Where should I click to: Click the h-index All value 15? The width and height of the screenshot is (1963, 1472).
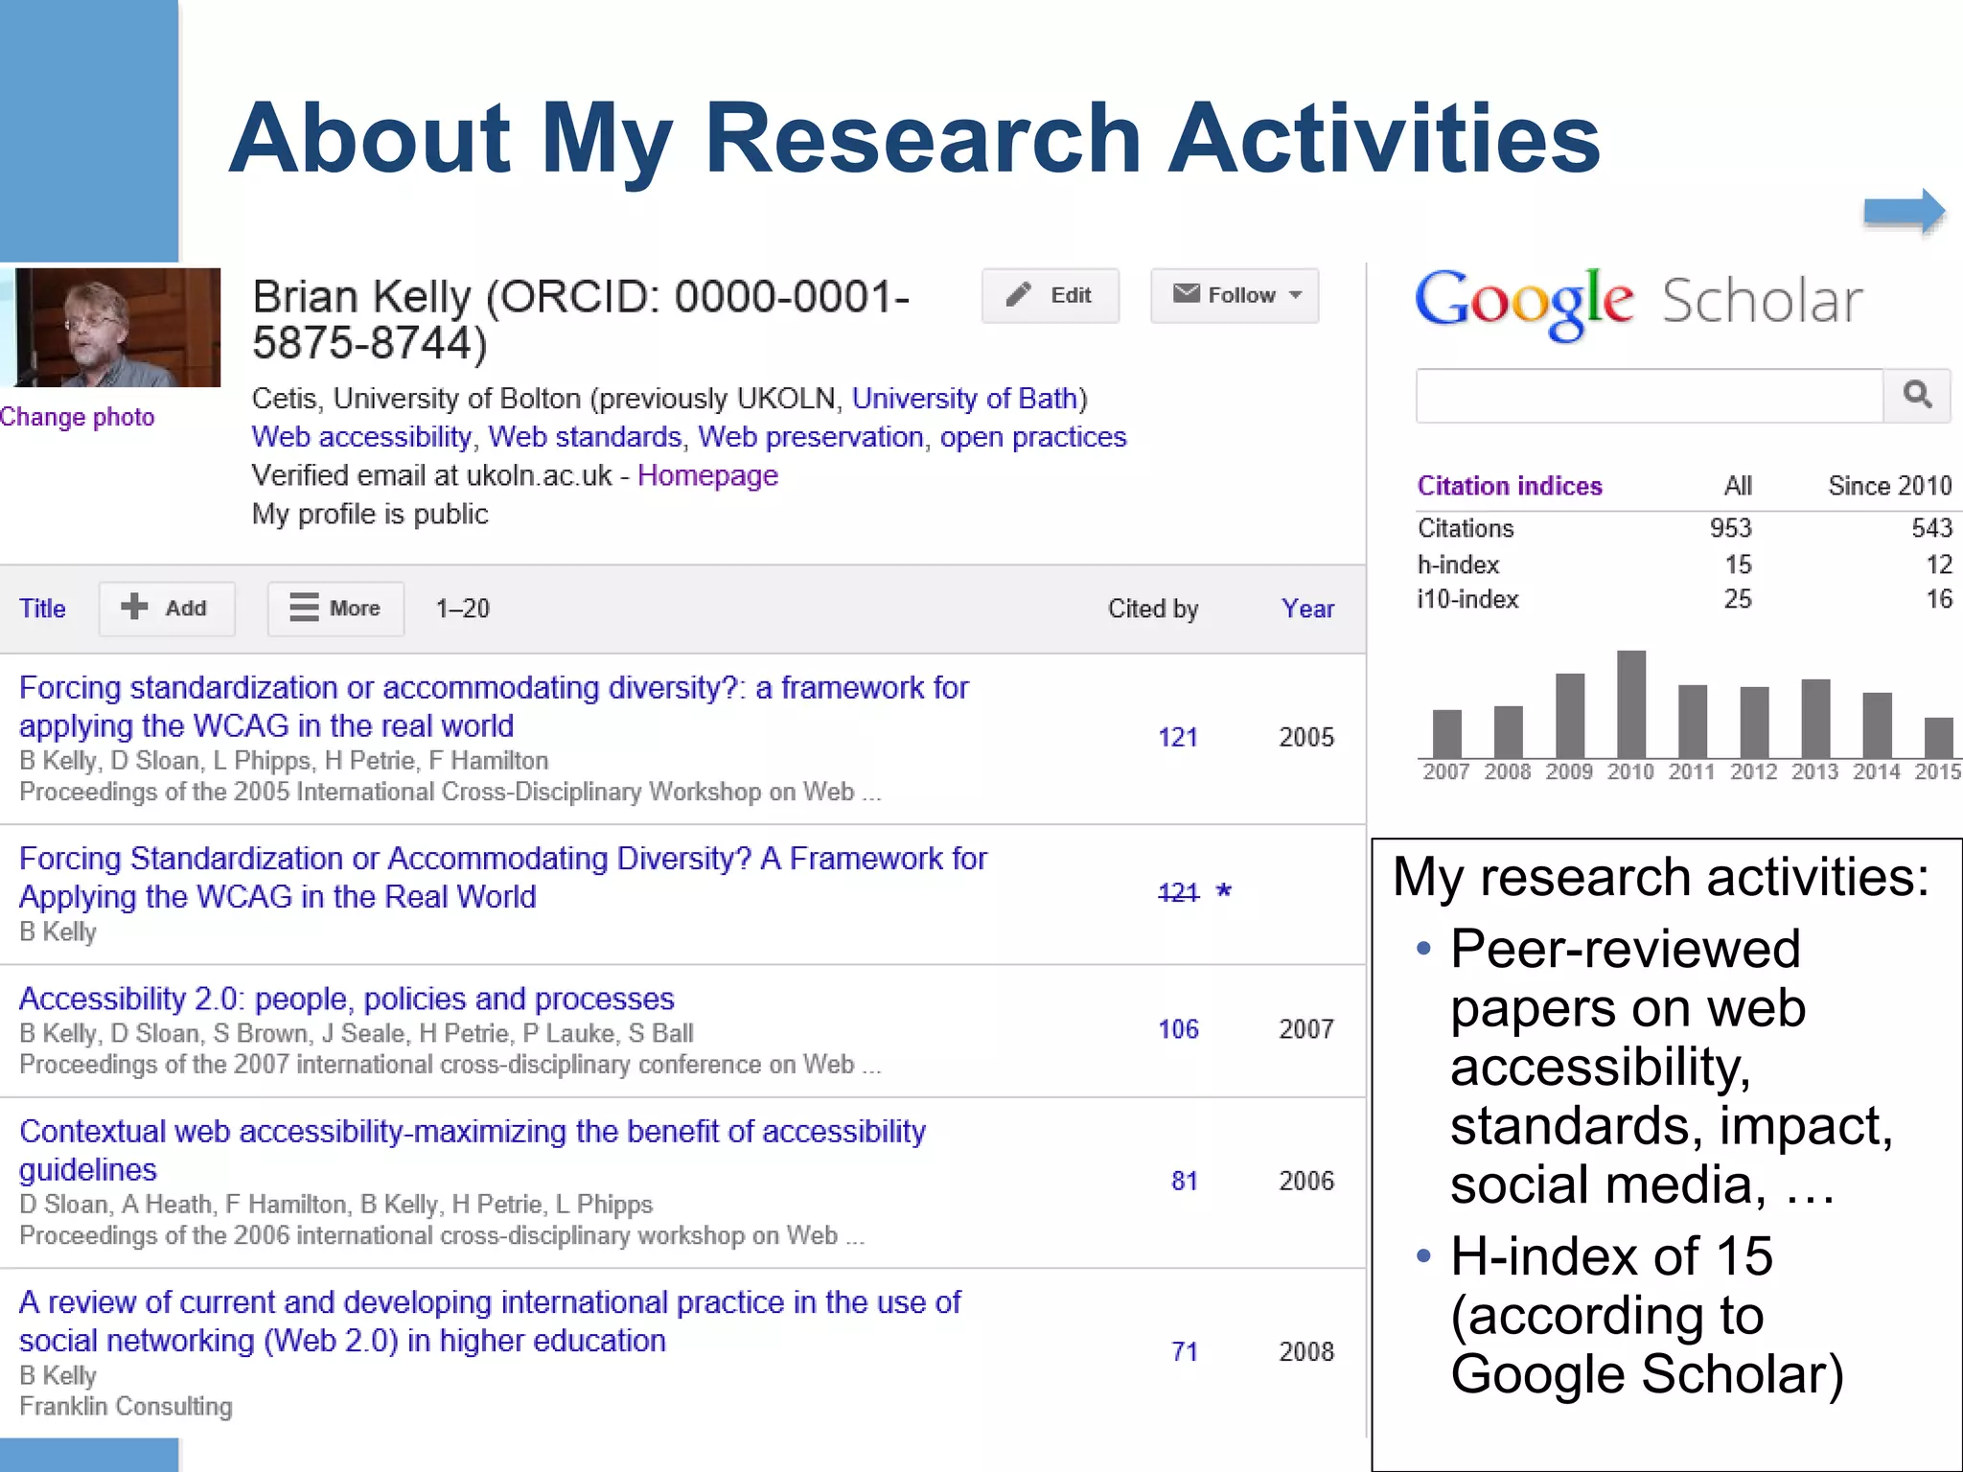[1739, 564]
